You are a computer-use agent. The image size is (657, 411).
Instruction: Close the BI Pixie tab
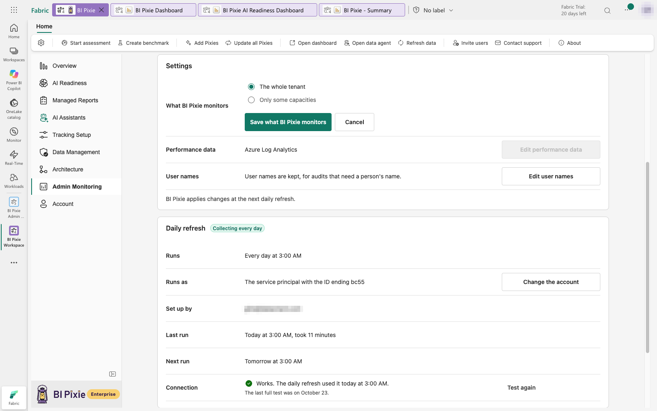(101, 10)
